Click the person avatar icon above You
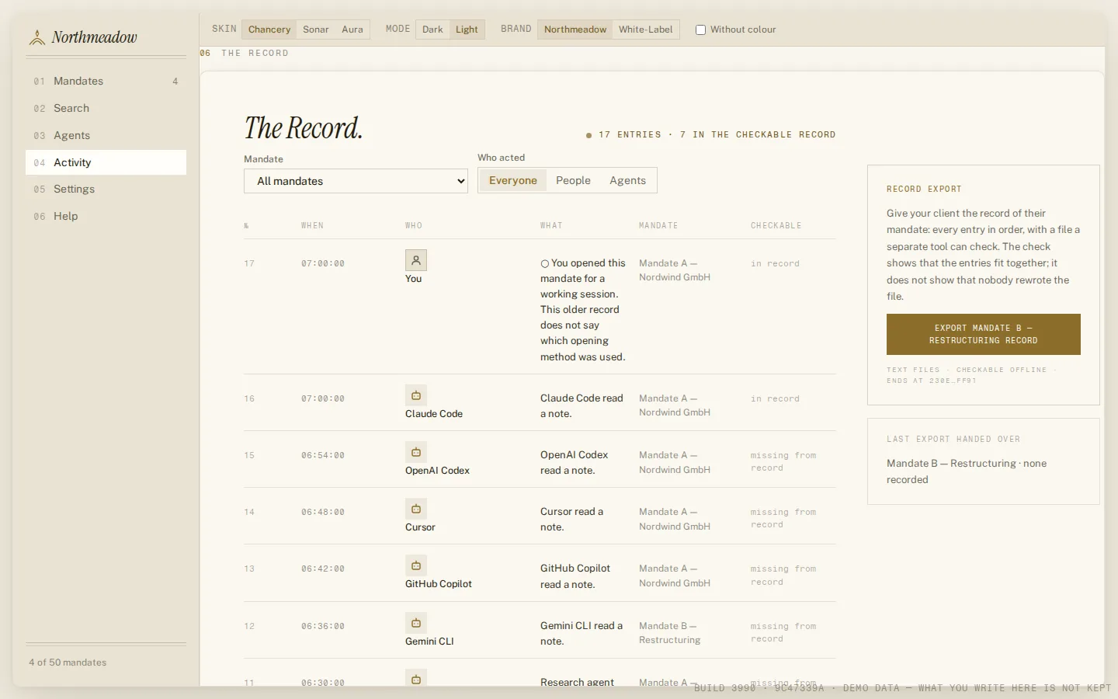This screenshot has width=1118, height=699. tap(416, 260)
